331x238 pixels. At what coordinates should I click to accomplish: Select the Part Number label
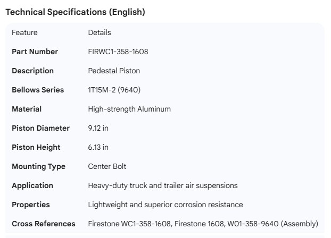pos(35,52)
